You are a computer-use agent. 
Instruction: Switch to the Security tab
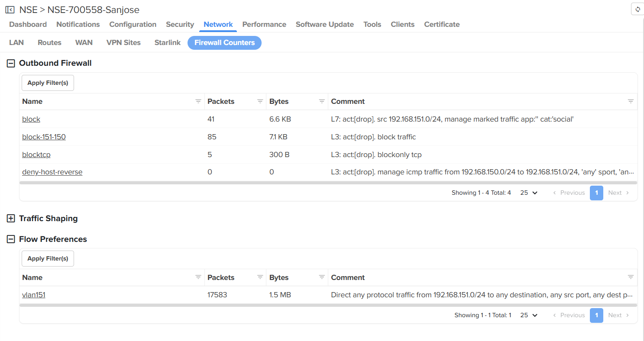[180, 24]
